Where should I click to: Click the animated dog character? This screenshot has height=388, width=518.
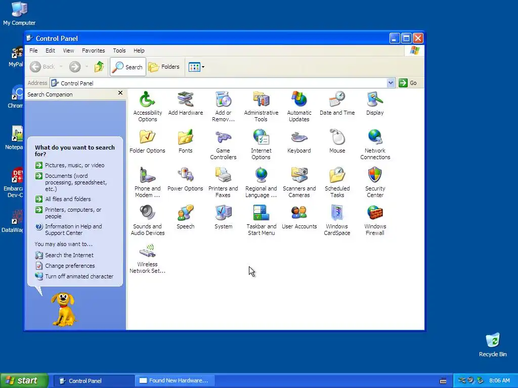point(63,310)
